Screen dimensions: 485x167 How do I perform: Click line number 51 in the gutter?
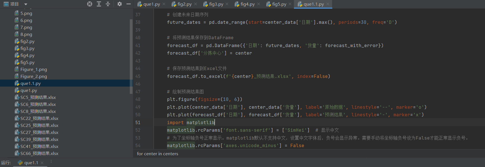tap(138, 122)
